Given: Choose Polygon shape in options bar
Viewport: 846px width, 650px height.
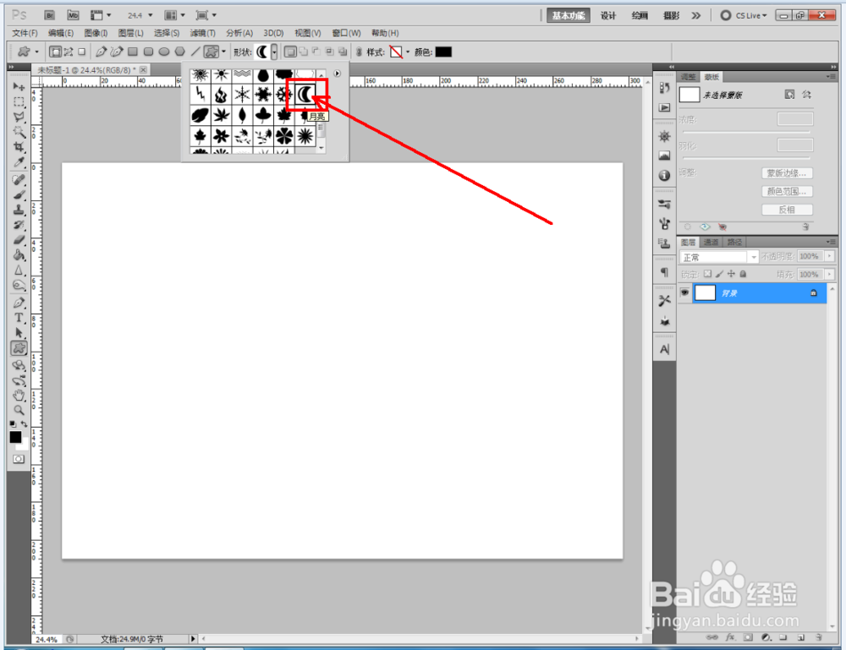Looking at the screenshot, I should pos(179,52).
